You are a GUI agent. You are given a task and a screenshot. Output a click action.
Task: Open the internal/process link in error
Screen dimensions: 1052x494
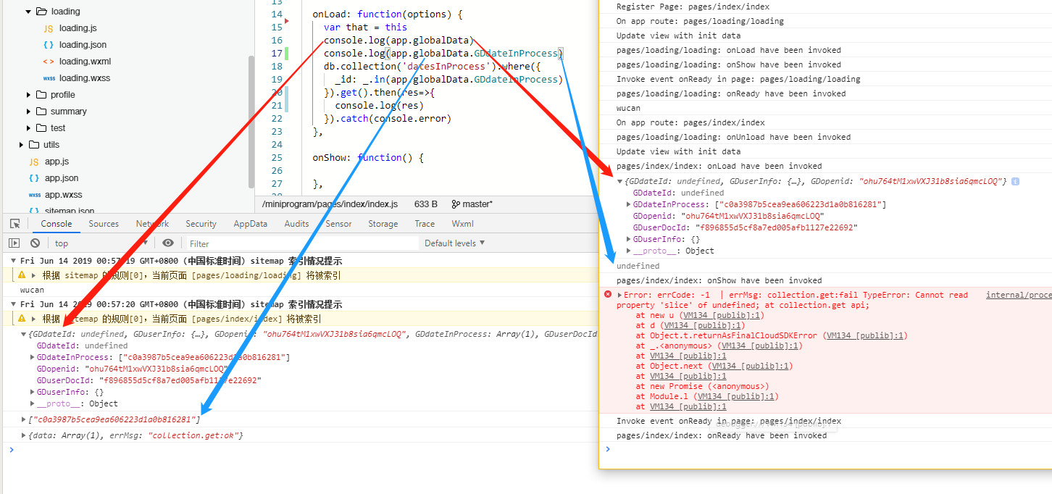(1018, 295)
